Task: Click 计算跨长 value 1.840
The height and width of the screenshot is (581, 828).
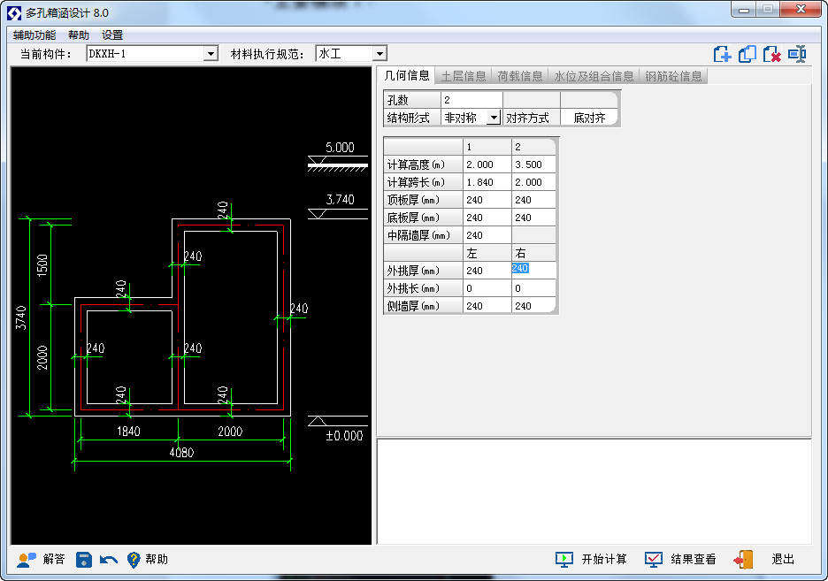Action: [487, 182]
